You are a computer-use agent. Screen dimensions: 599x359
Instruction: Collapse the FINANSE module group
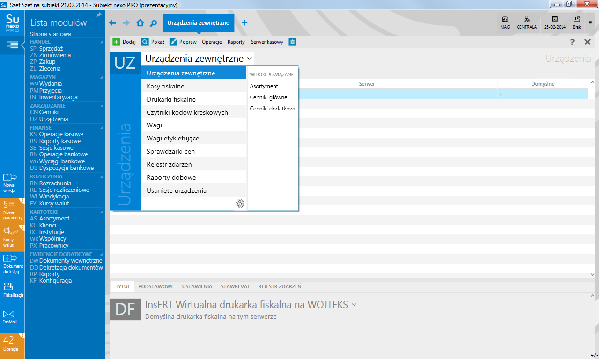click(x=101, y=128)
